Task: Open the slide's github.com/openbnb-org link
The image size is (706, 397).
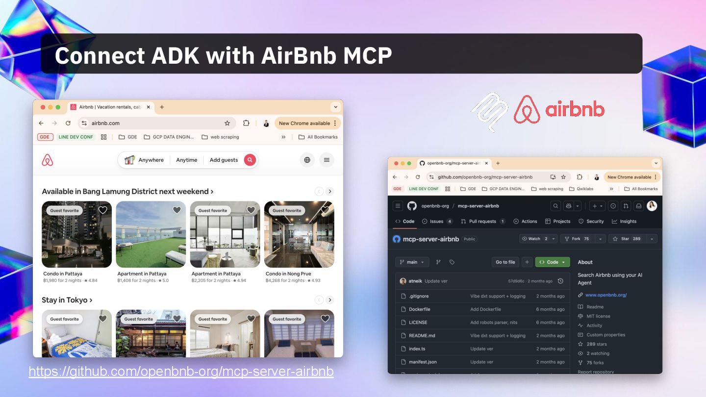Action: pyautogui.click(x=181, y=372)
